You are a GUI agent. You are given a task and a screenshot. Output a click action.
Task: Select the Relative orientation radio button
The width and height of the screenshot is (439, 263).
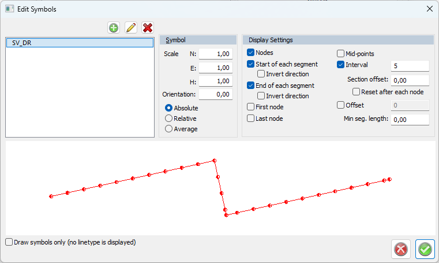[169, 118]
